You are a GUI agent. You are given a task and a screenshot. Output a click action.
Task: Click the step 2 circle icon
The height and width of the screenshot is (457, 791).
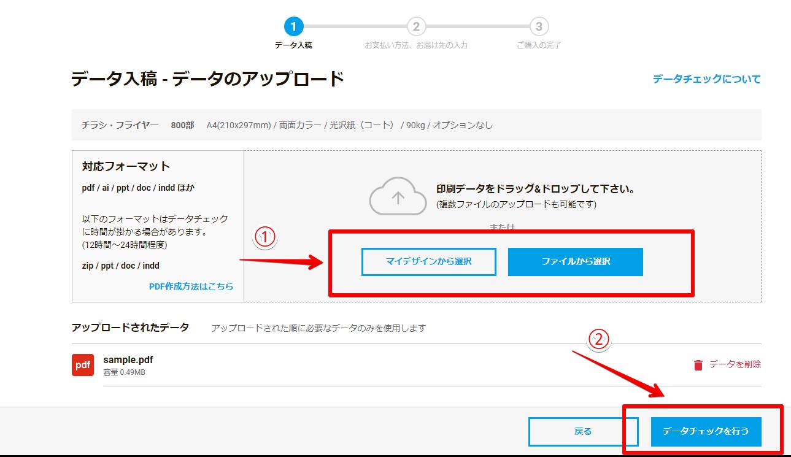(x=416, y=26)
